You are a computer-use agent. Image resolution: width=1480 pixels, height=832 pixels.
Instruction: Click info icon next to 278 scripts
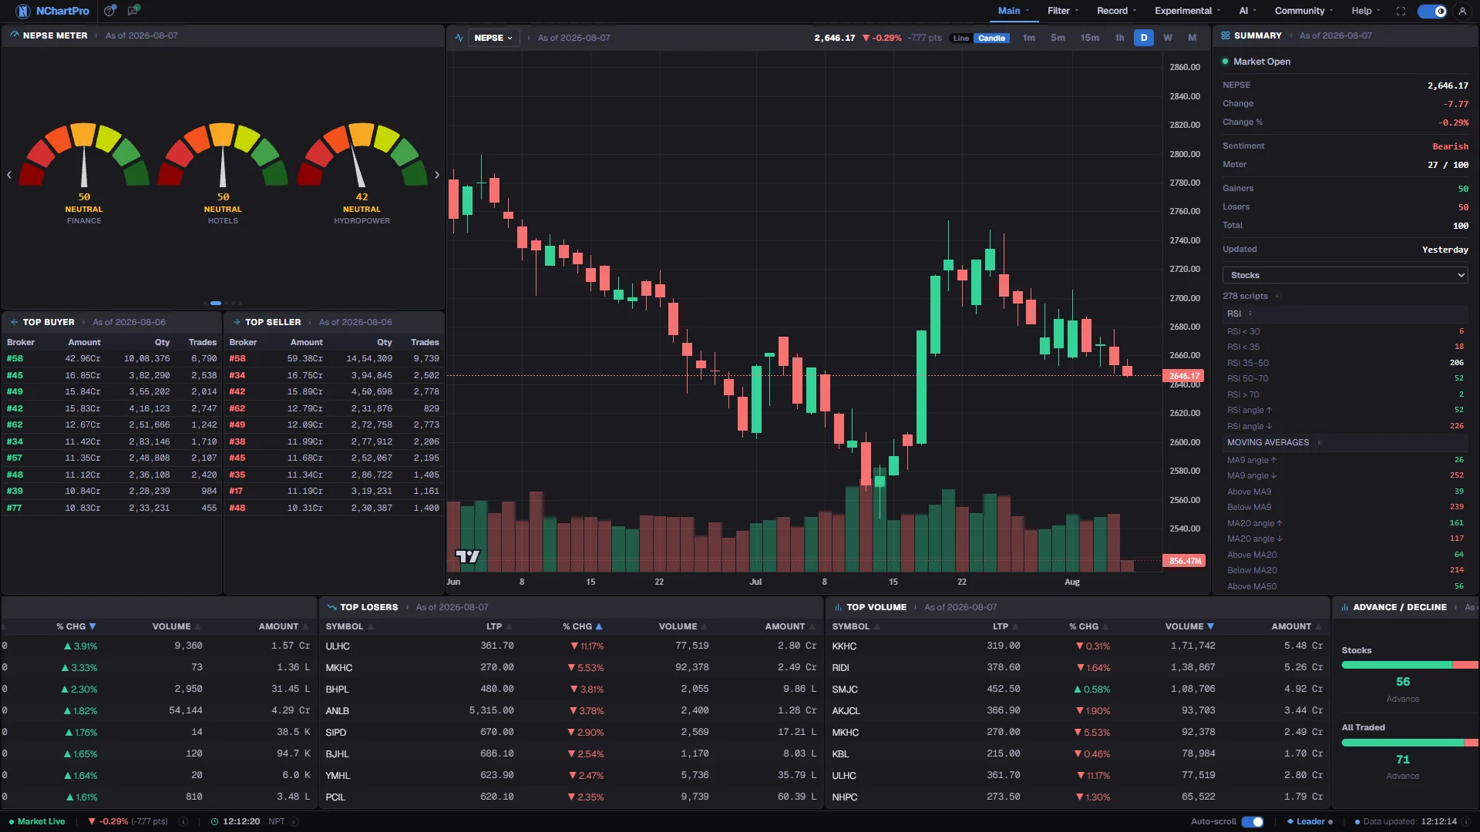pyautogui.click(x=1277, y=296)
